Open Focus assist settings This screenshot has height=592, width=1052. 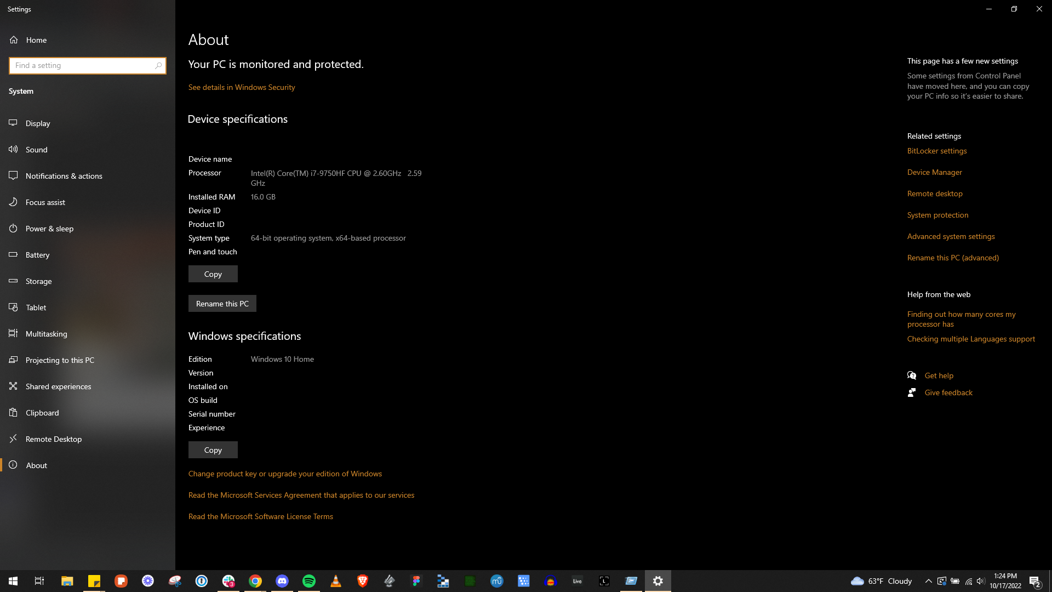click(x=88, y=202)
